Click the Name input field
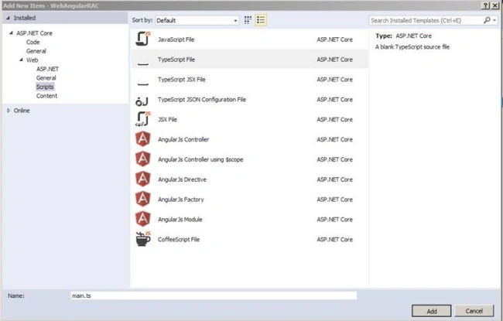Viewport: 503px width, 321px height. tap(214, 295)
